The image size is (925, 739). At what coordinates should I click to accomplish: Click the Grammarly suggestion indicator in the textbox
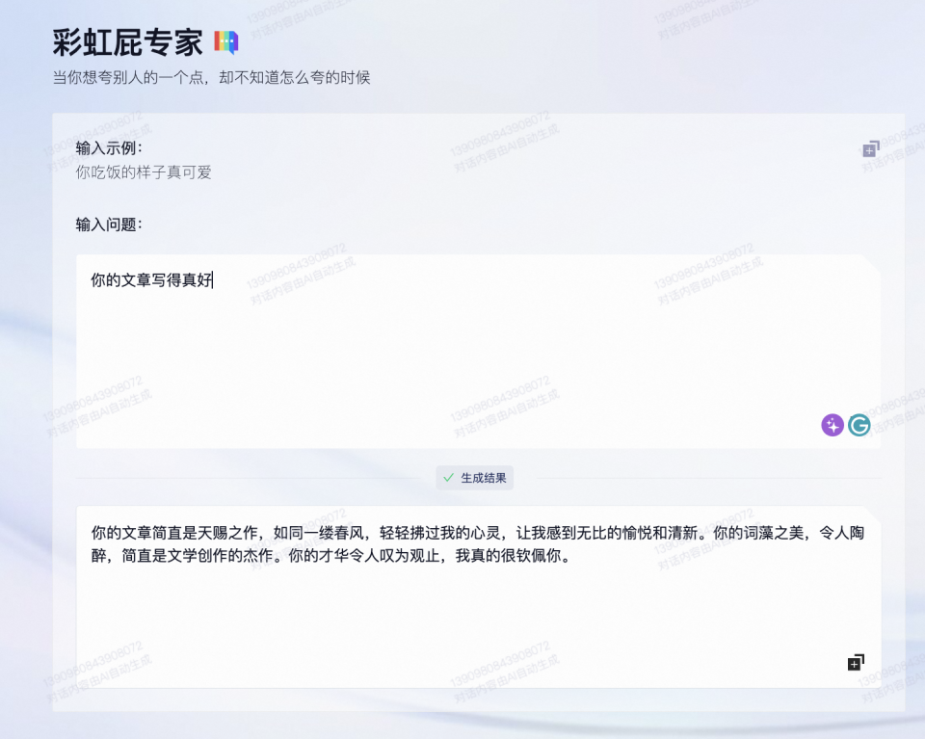[x=859, y=424]
